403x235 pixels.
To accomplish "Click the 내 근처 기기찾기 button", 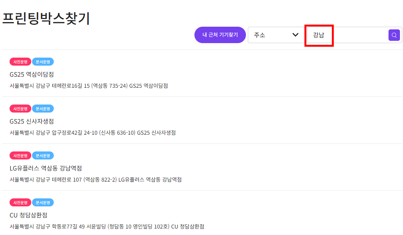I will (220, 35).
